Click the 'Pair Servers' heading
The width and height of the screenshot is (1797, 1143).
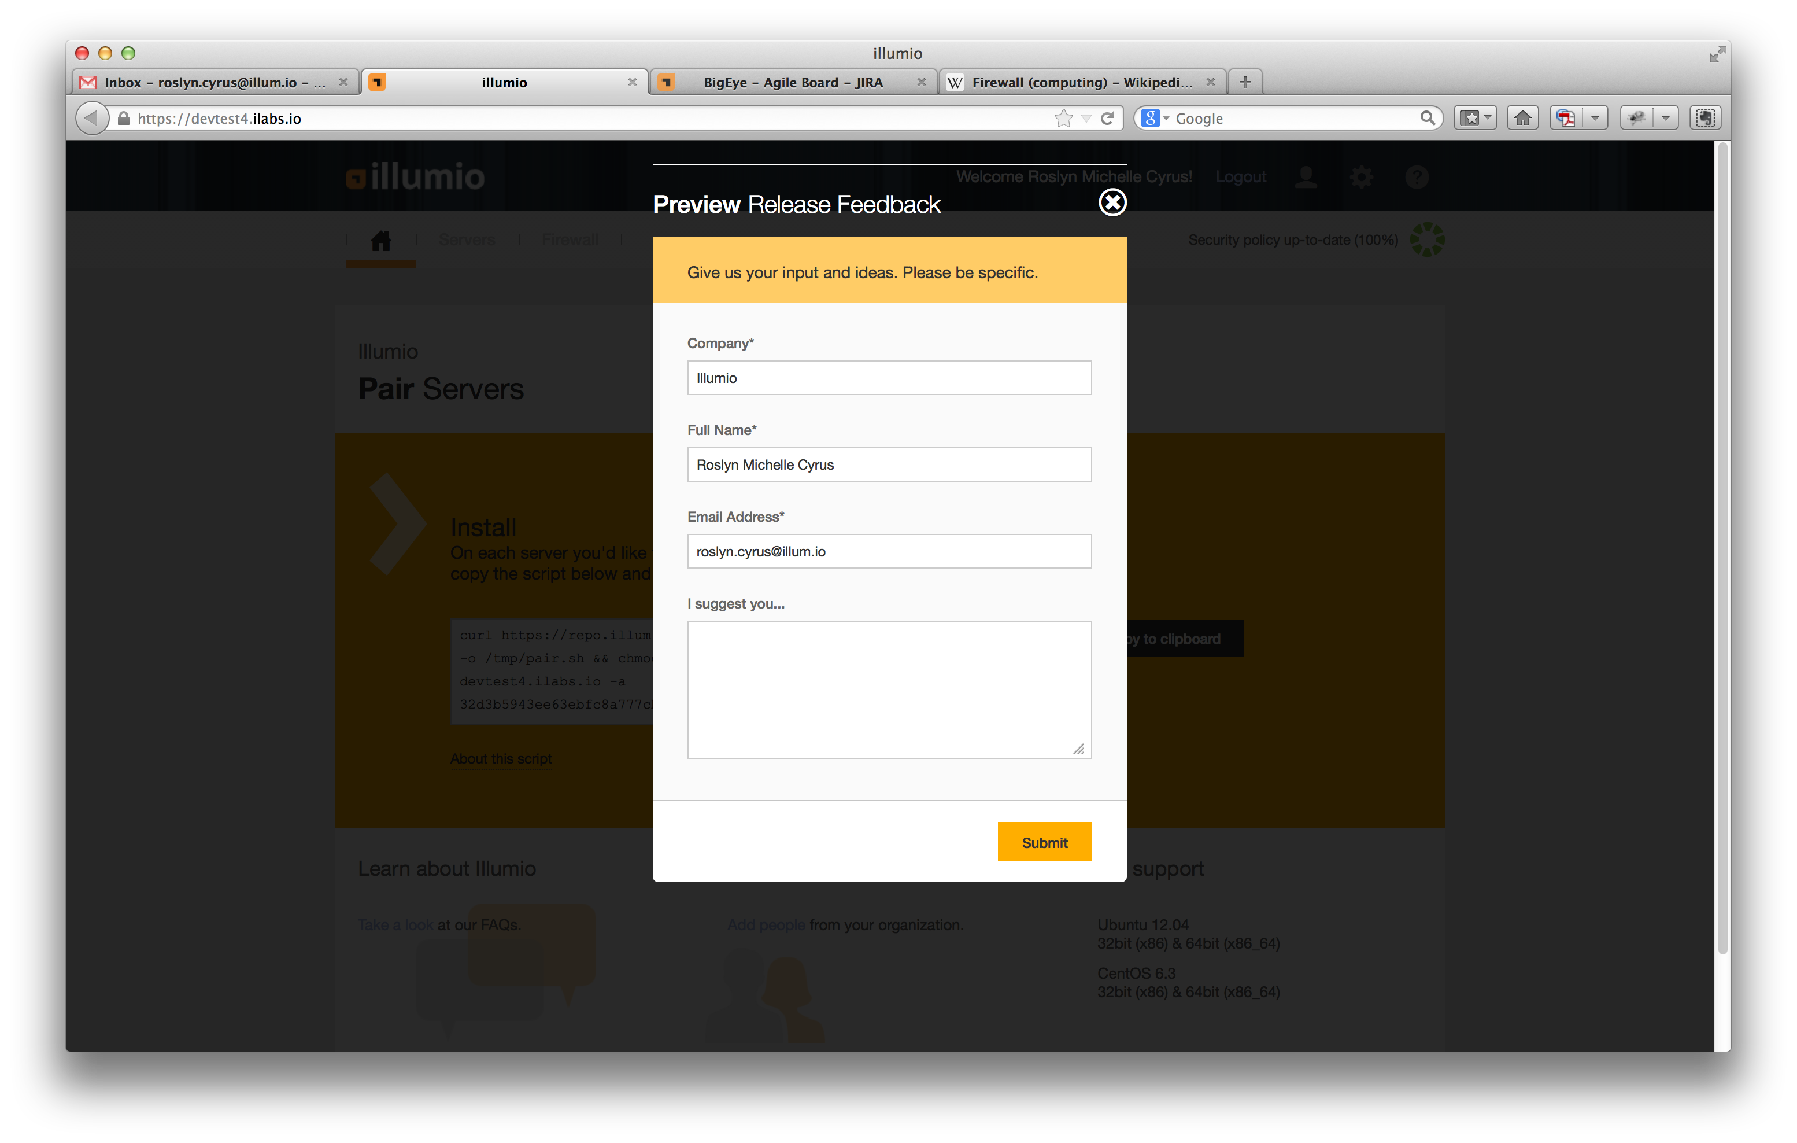pyautogui.click(x=441, y=388)
